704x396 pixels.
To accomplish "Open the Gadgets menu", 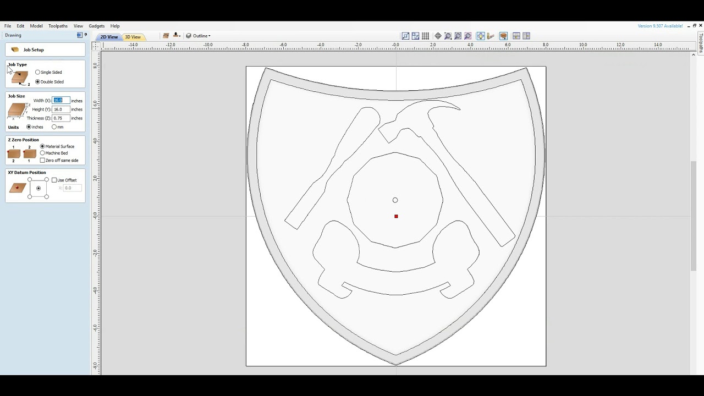I will point(96,26).
